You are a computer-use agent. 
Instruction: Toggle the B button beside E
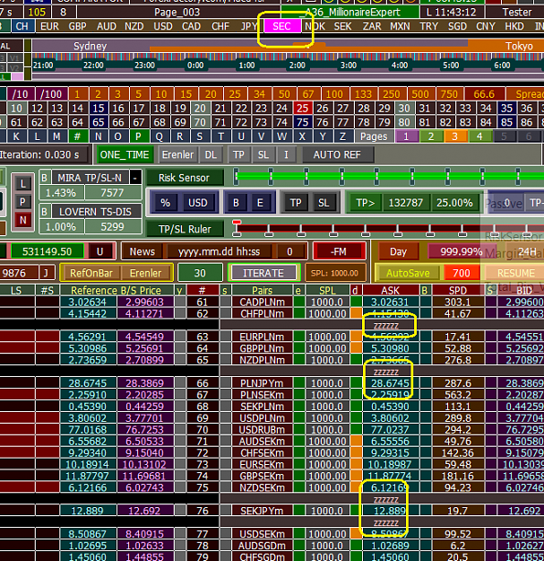click(236, 203)
